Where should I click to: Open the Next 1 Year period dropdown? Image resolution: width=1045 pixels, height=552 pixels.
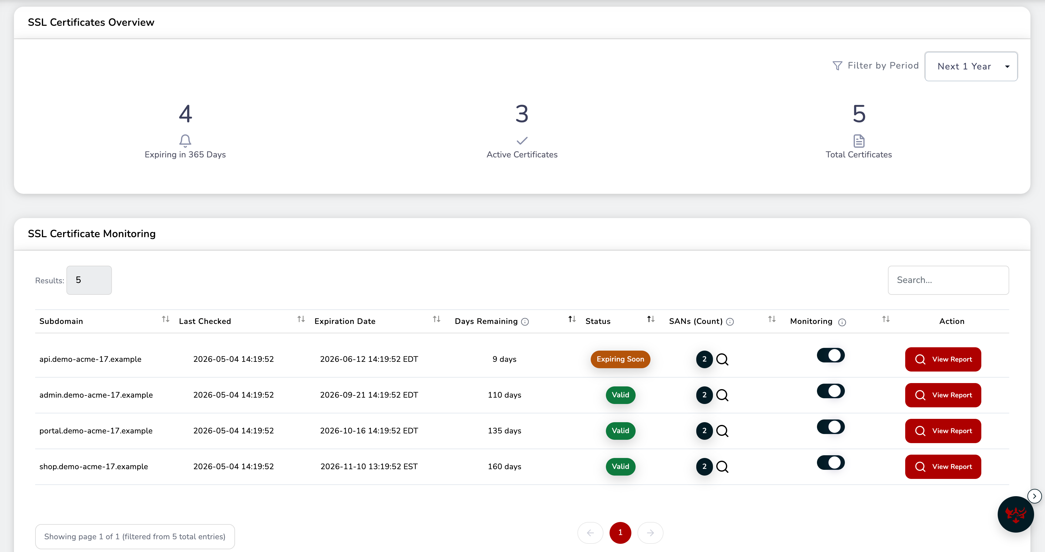971,66
